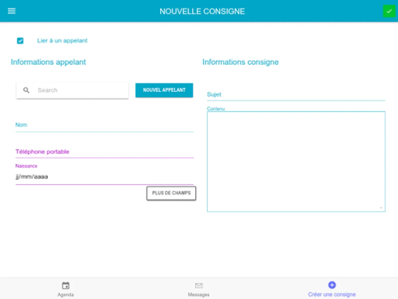
Task: Click the Lier à un appelant label
Action: coord(62,41)
